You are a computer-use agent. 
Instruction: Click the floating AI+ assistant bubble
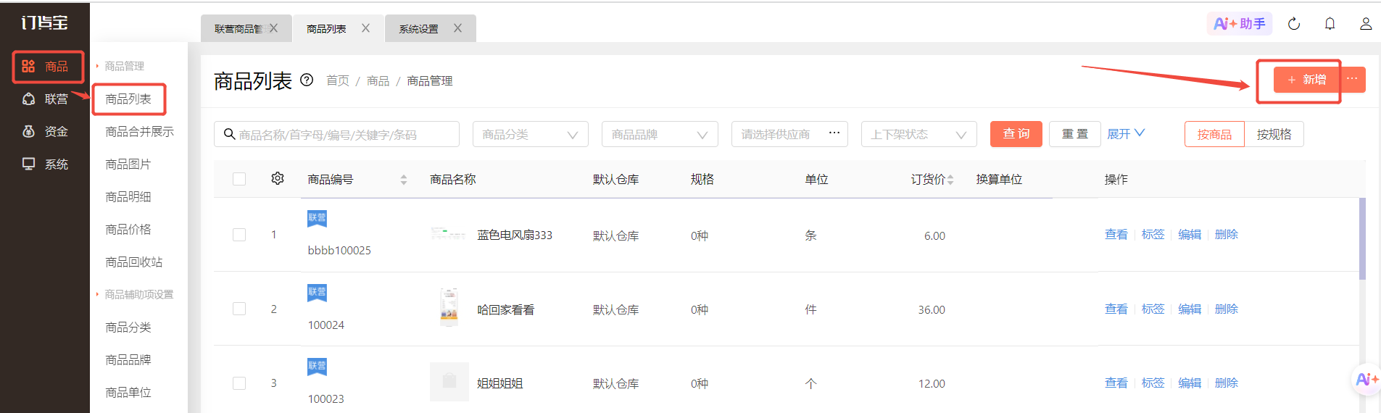coord(1367,379)
